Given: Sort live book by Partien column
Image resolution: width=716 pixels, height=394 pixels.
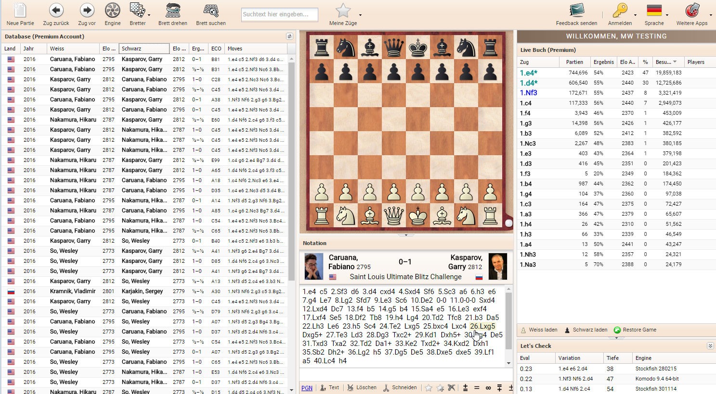Looking at the screenshot, I should point(574,62).
